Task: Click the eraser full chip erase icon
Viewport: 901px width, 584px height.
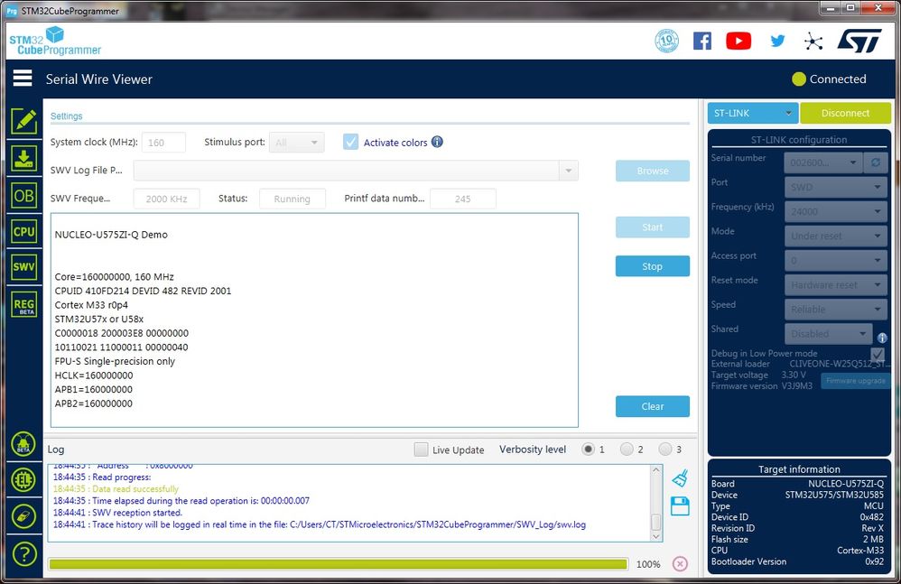Action: (23, 516)
